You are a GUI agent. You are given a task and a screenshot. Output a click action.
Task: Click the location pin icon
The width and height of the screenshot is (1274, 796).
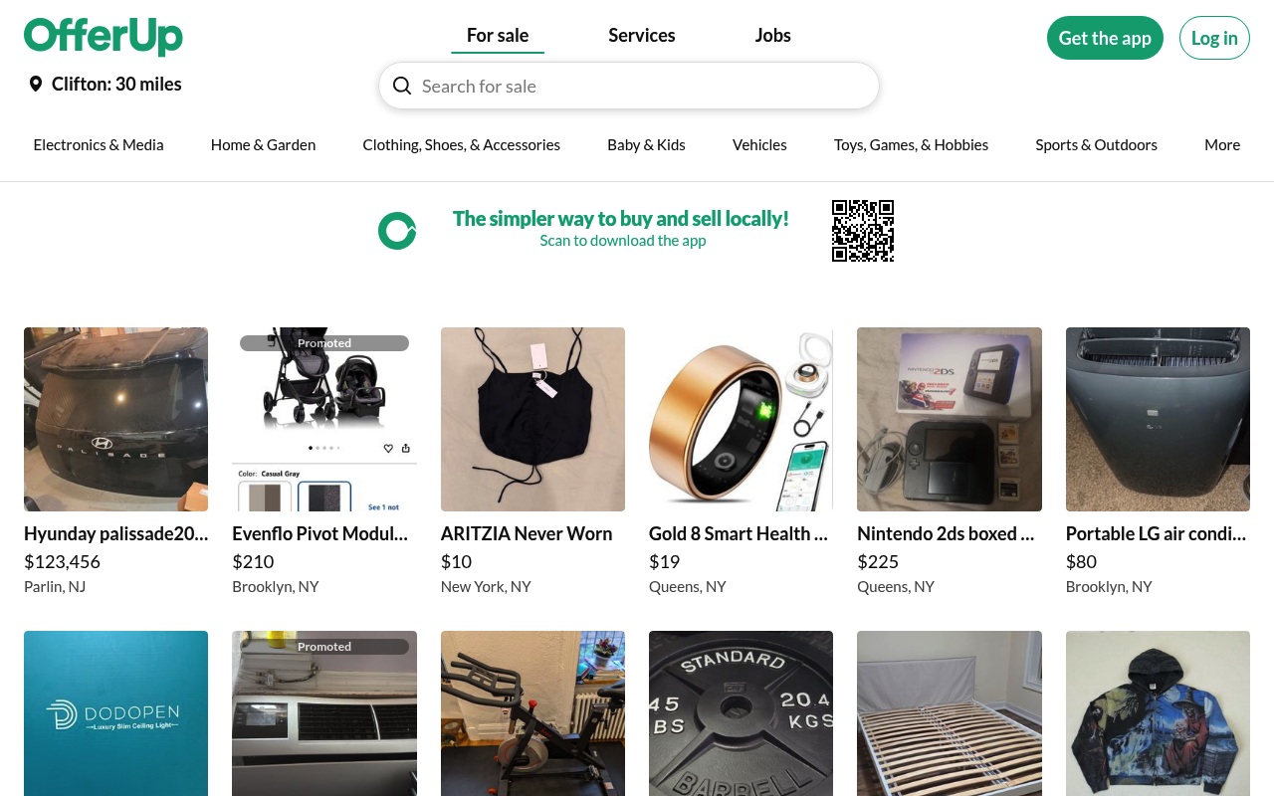tap(36, 85)
